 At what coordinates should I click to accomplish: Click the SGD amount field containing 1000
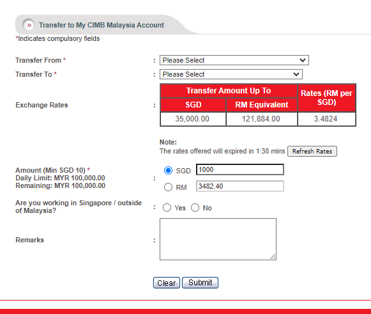click(240, 169)
